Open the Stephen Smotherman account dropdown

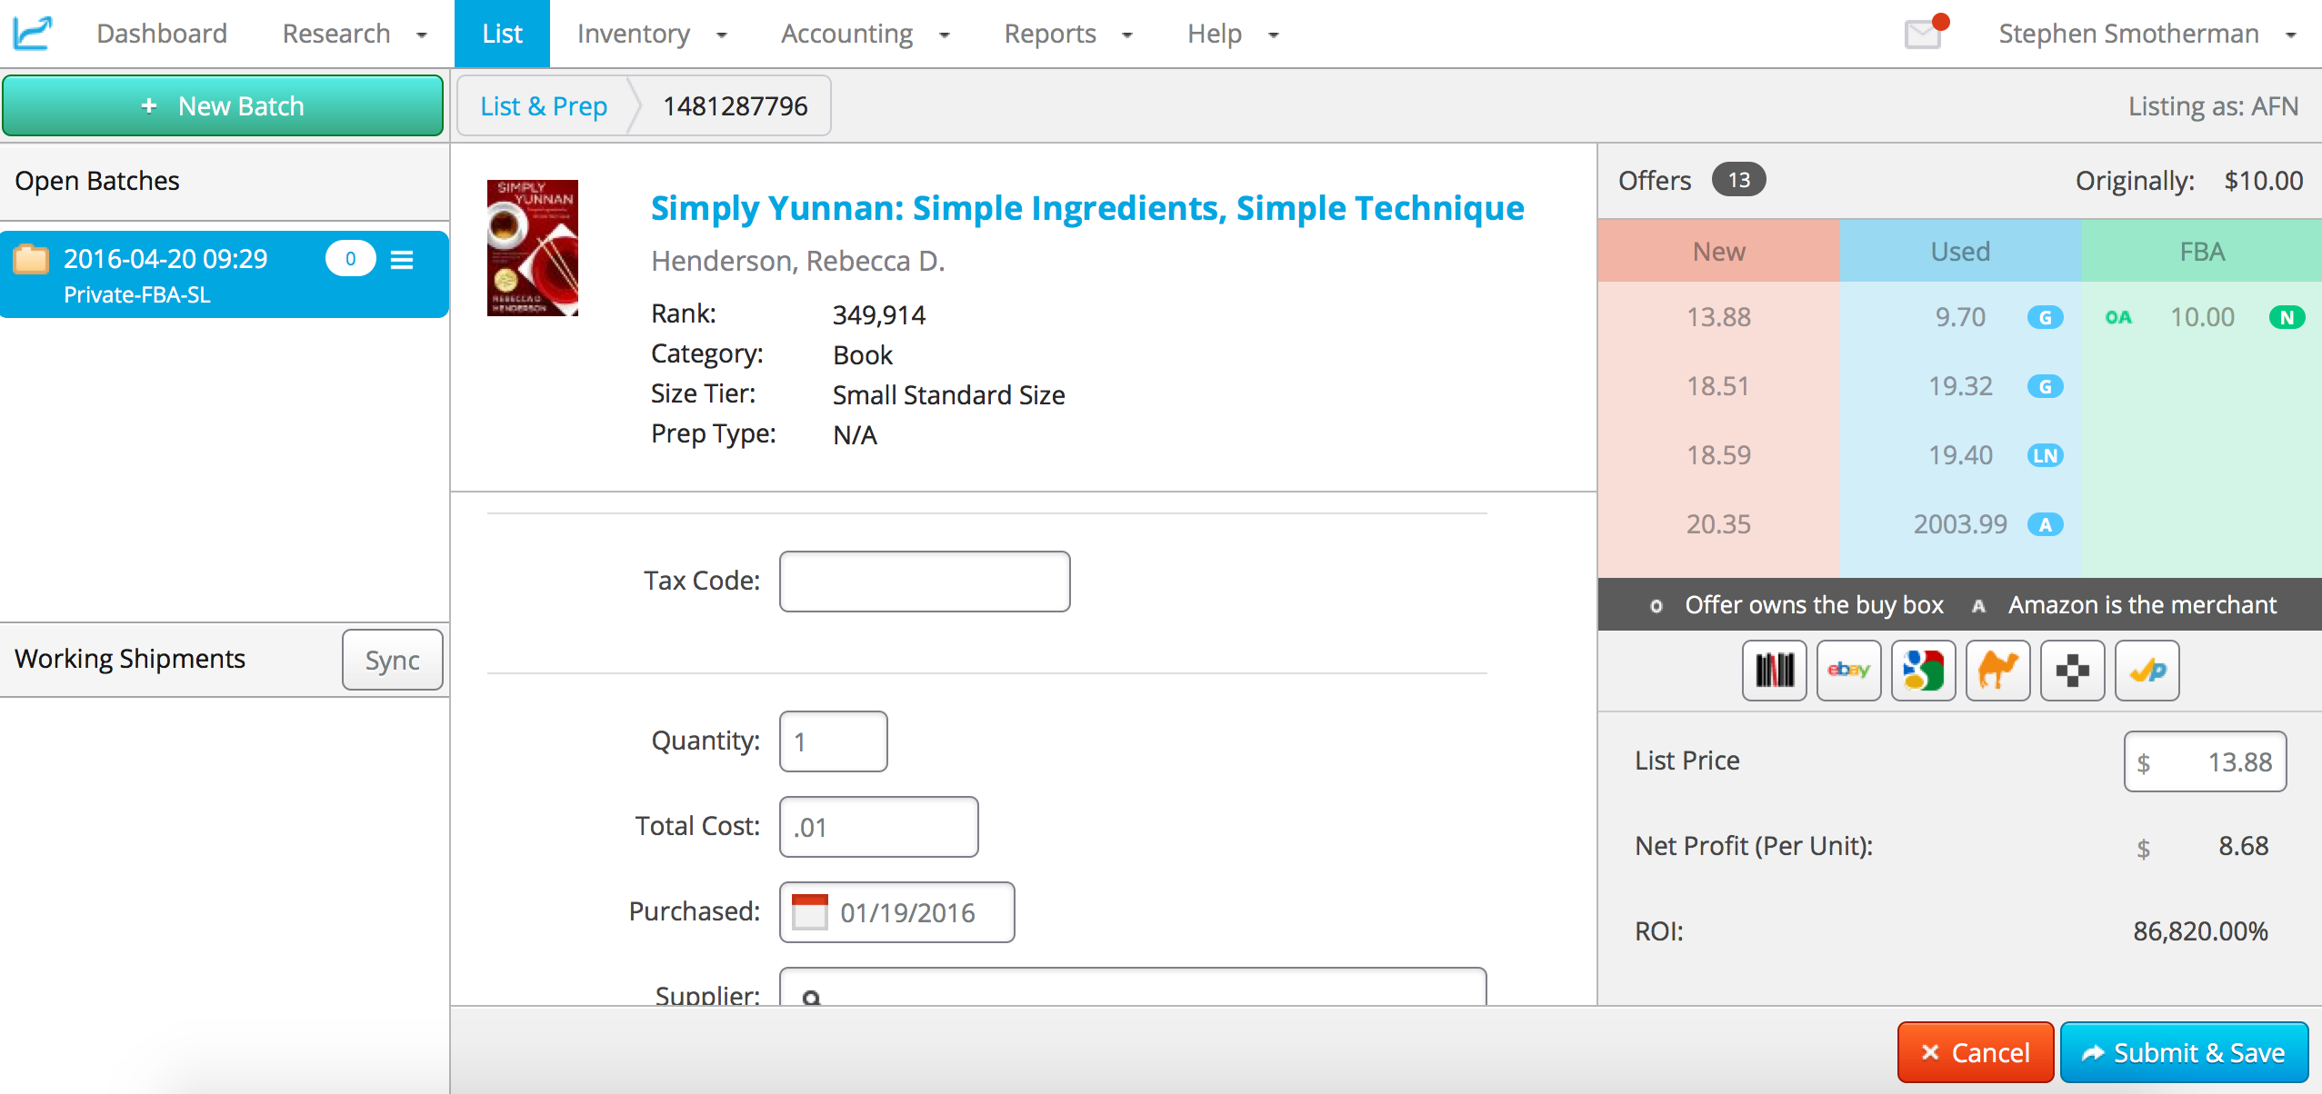pos(2147,34)
